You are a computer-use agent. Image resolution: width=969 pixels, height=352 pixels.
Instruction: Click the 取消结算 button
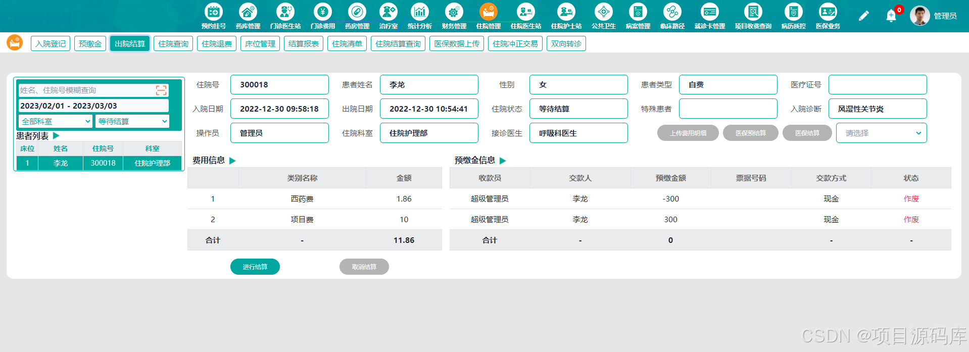tap(364, 267)
